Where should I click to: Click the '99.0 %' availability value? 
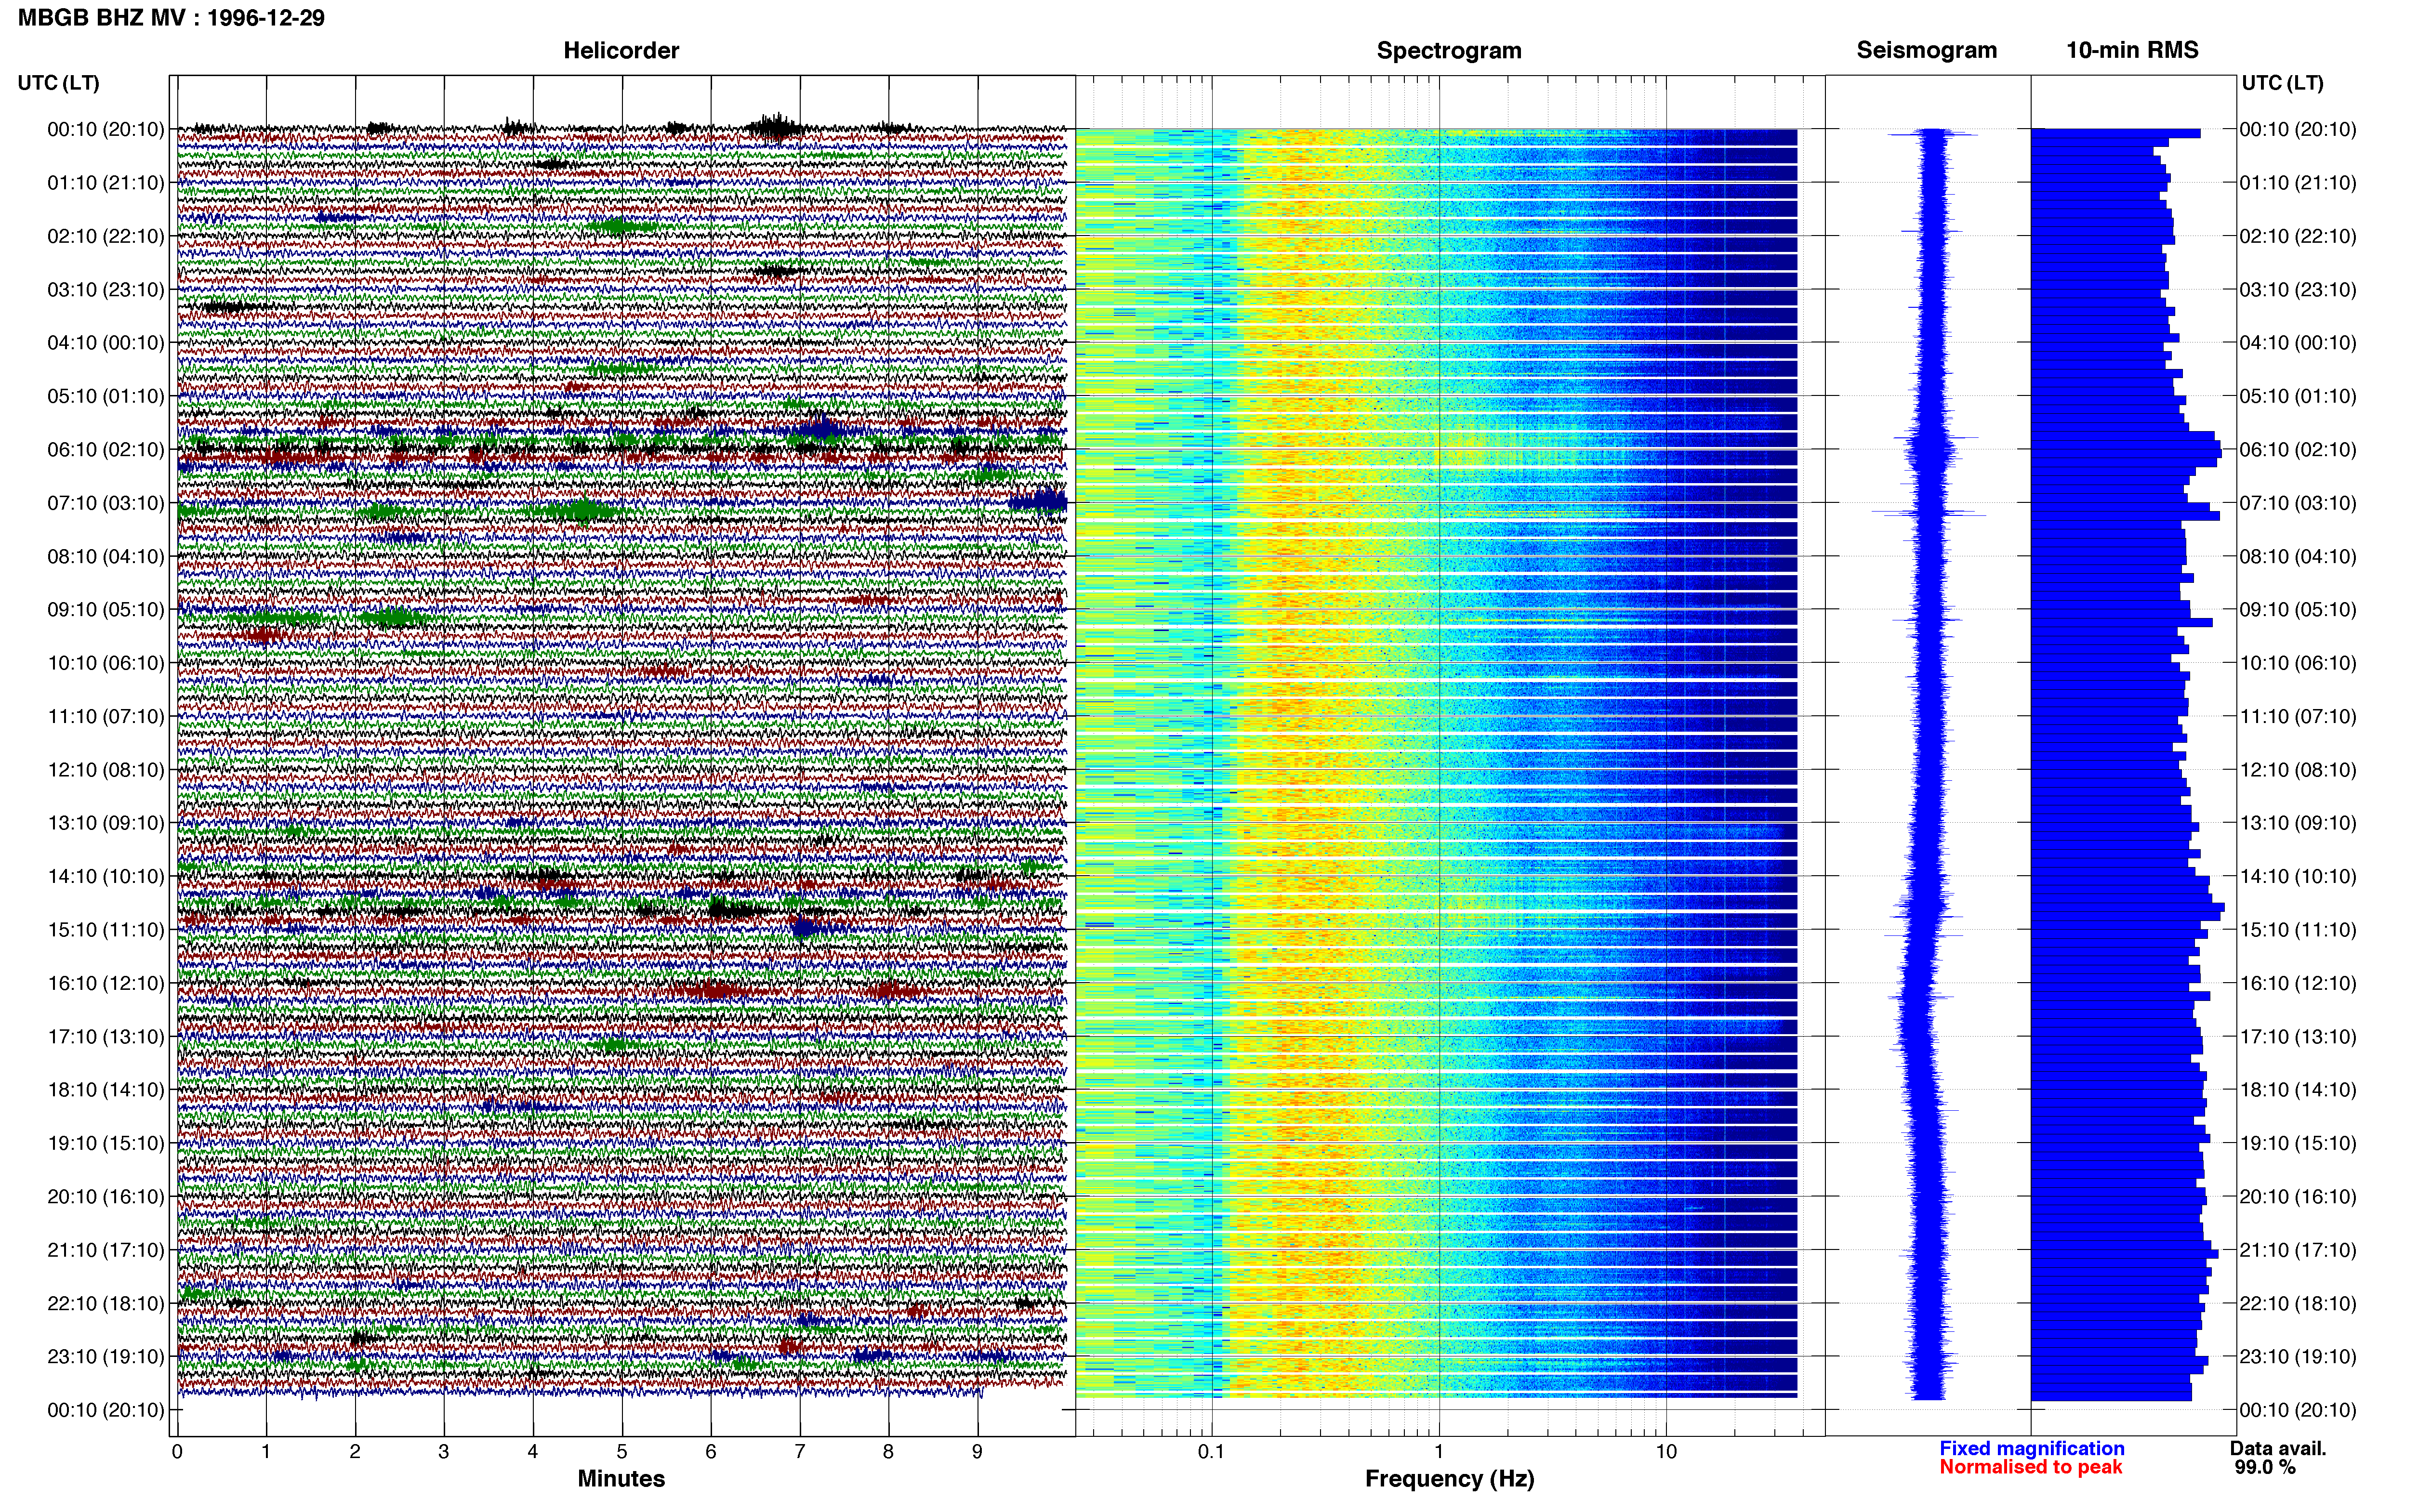pyautogui.click(x=2265, y=1467)
